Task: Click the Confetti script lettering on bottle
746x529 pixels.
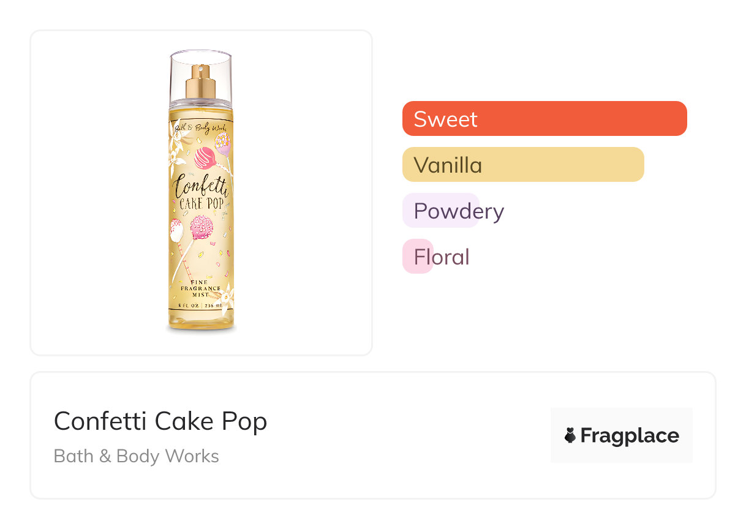Action: [201, 184]
